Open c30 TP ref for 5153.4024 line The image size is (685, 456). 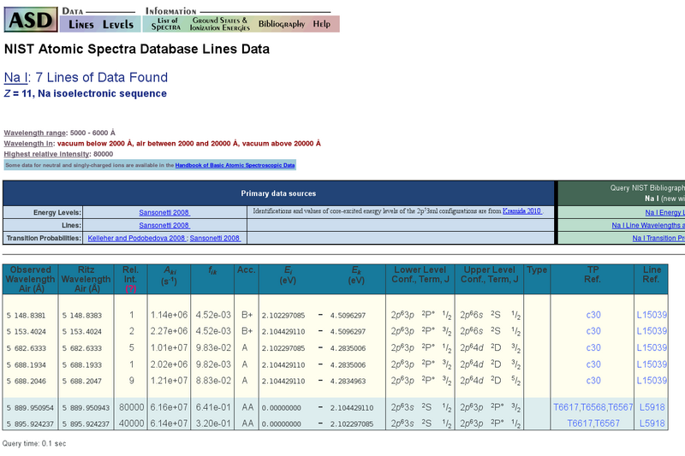pos(593,331)
